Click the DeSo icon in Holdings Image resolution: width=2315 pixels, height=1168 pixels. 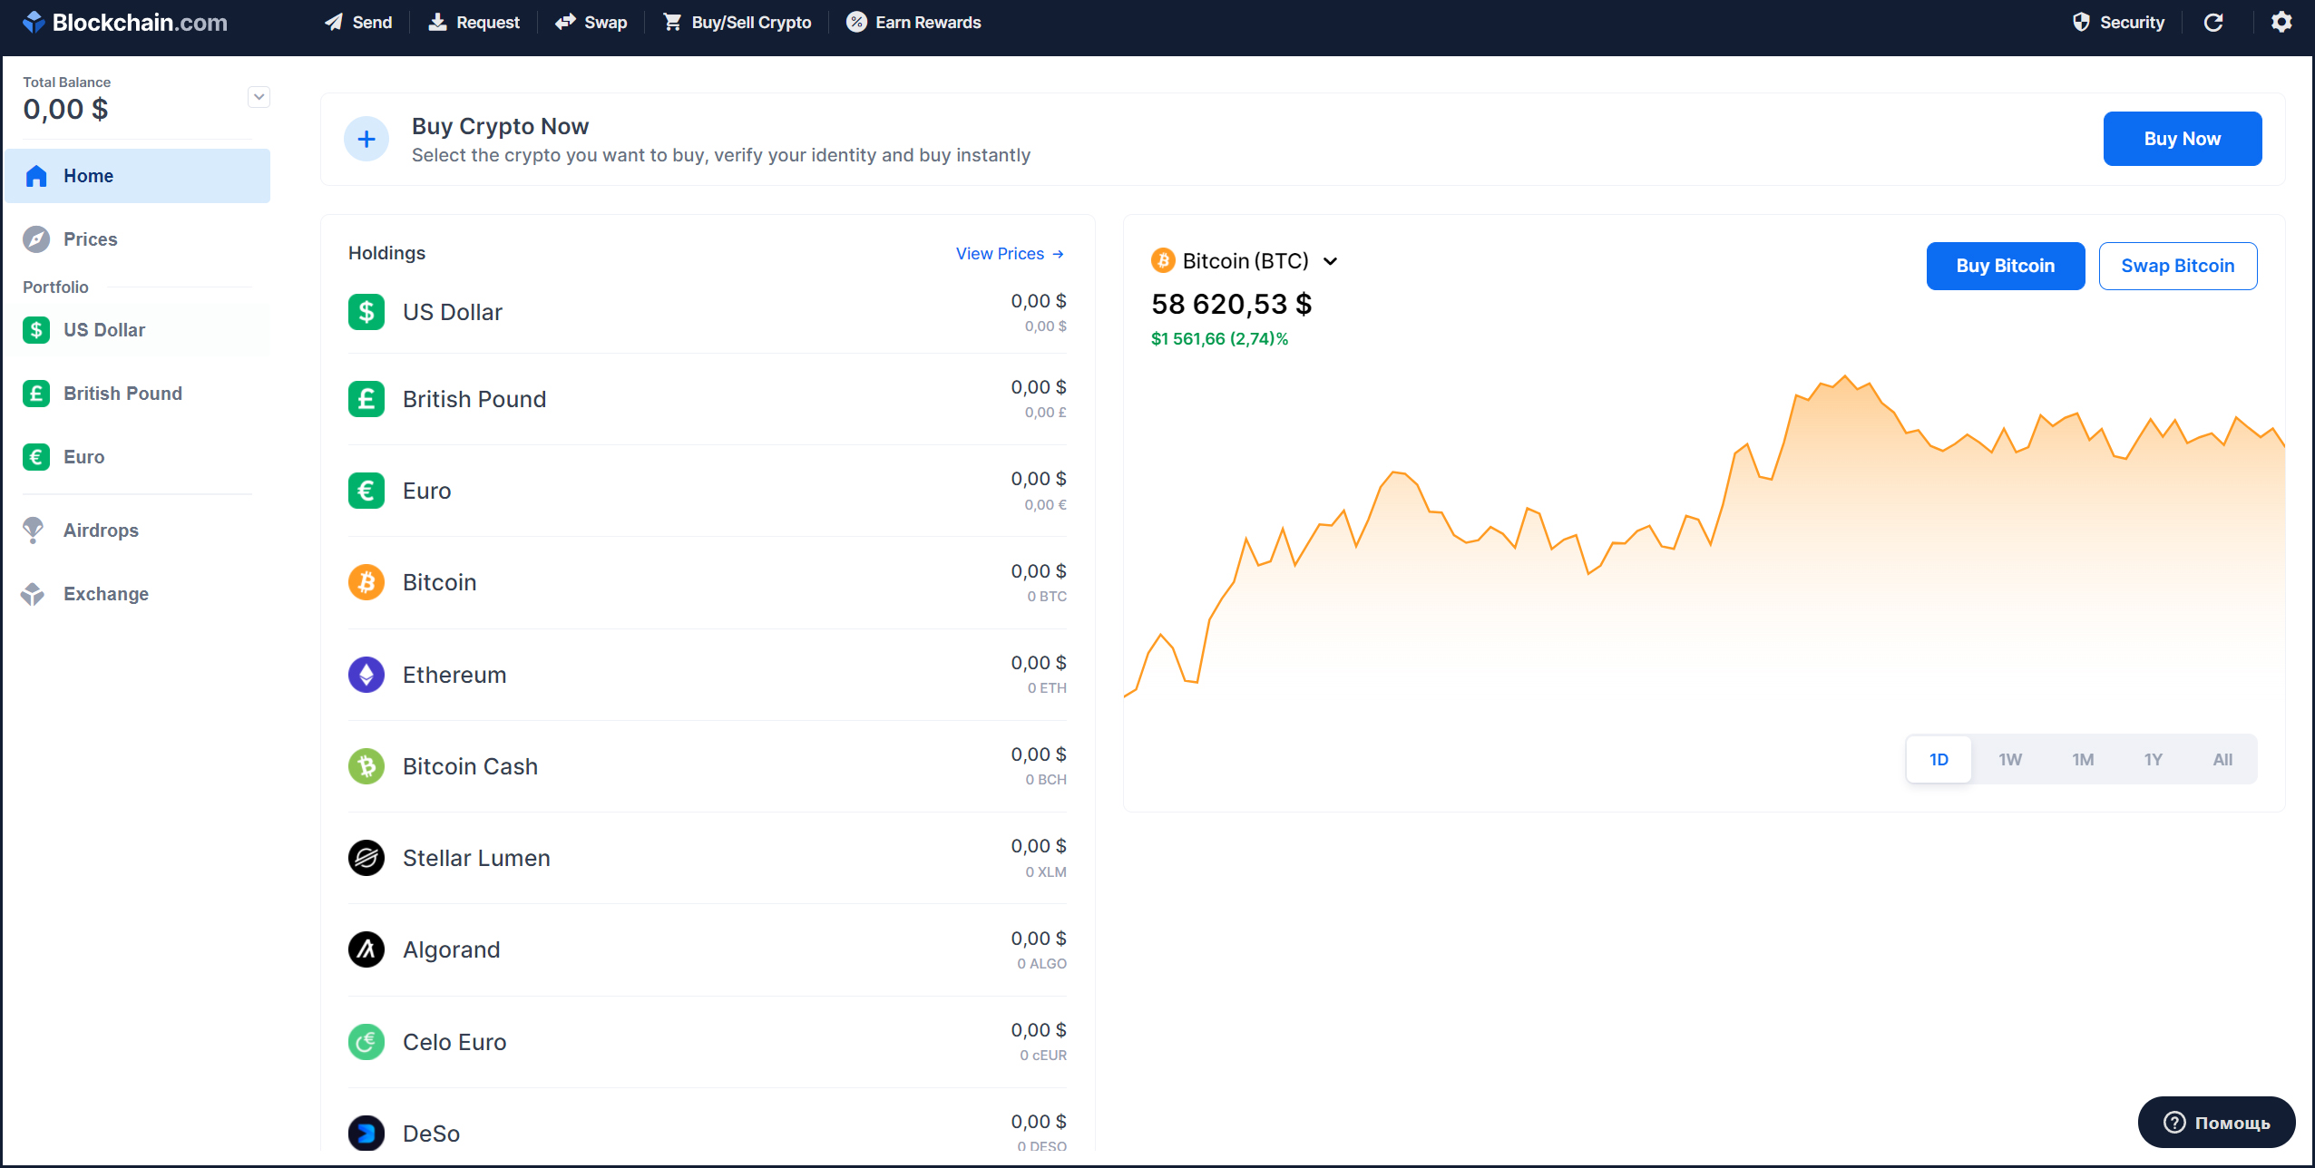click(366, 1134)
